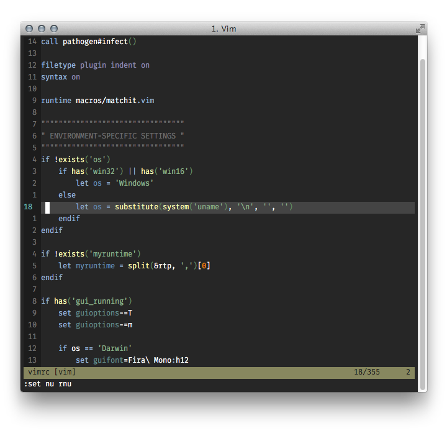
Task: Click 'set guioptions-=m' line
Action: tap(95, 325)
